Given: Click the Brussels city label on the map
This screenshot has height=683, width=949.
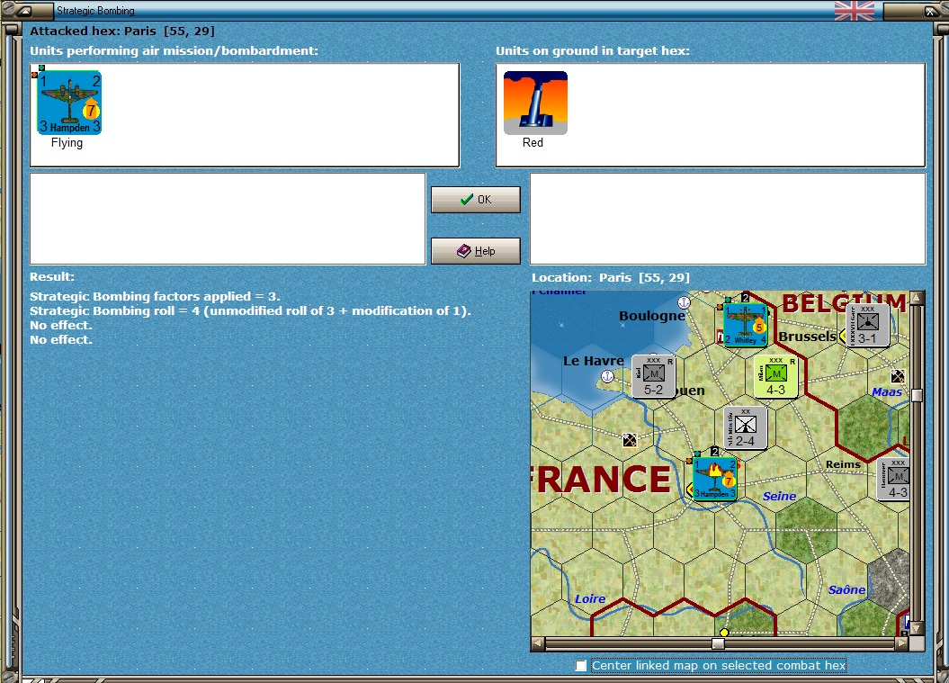Looking at the screenshot, I should [808, 336].
